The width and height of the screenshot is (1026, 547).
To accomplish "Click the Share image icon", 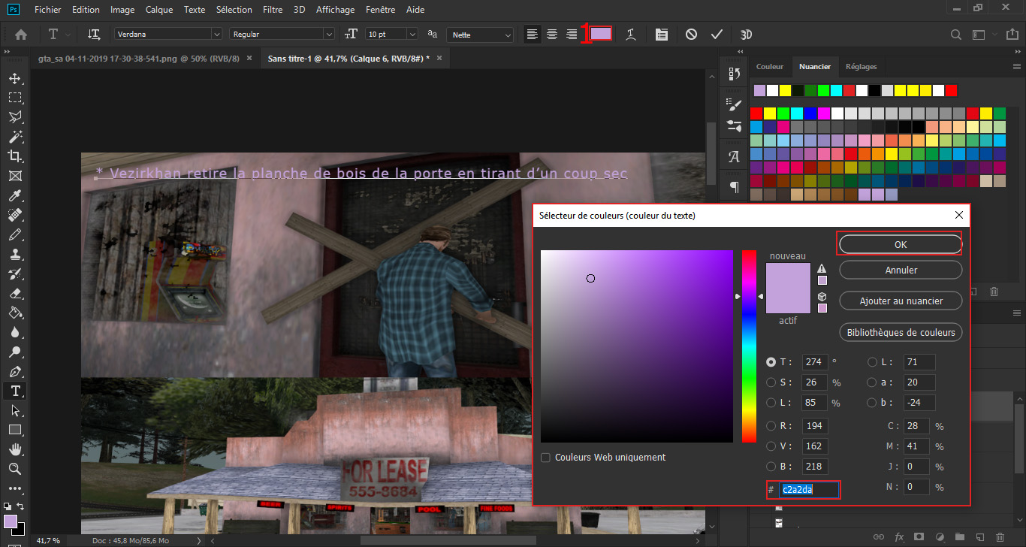I will [x=1012, y=35].
